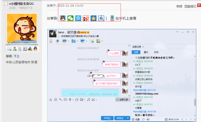Toggle the 消息记录 button
201x122 pixels.
(x=123, y=100)
